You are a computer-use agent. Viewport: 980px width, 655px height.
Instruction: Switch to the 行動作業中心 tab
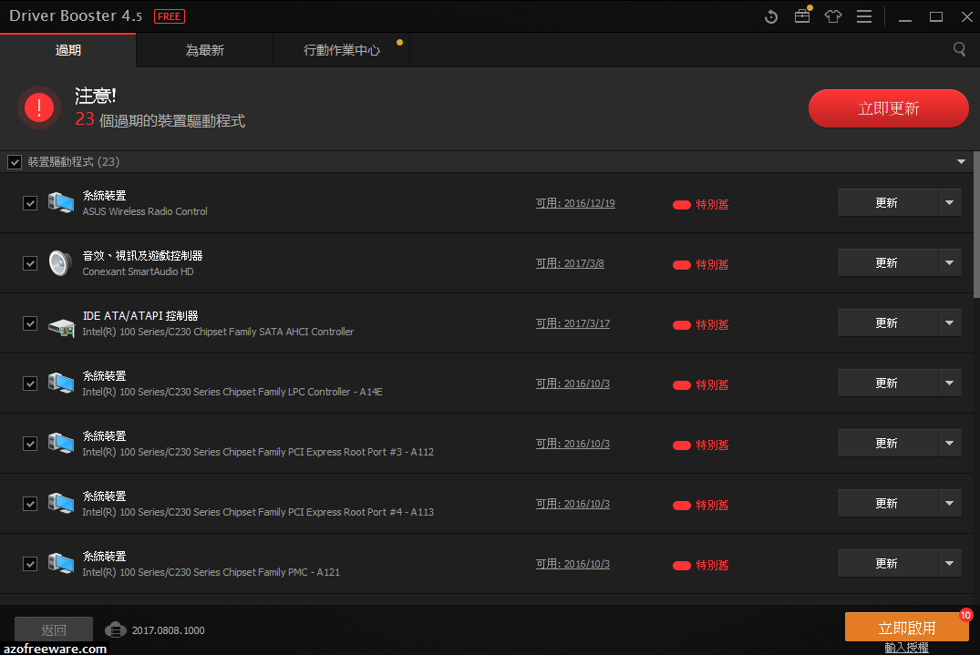coord(341,50)
